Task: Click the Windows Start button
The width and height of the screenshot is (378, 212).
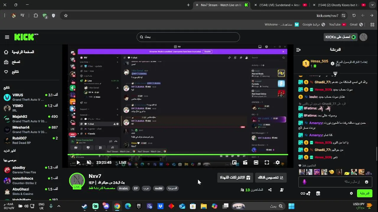Action: (x=291, y=206)
